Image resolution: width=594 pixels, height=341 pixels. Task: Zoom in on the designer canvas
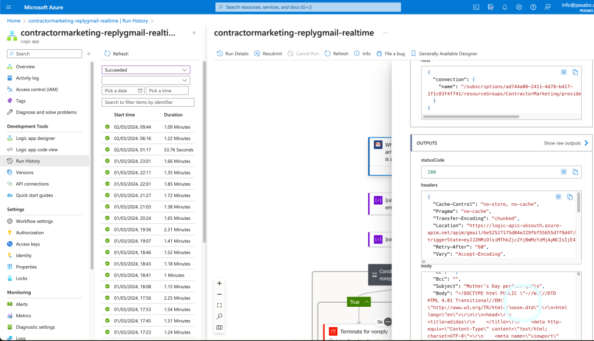click(219, 284)
